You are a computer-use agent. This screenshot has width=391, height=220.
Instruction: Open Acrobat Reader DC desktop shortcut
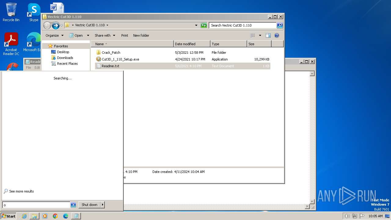[x=11, y=44]
